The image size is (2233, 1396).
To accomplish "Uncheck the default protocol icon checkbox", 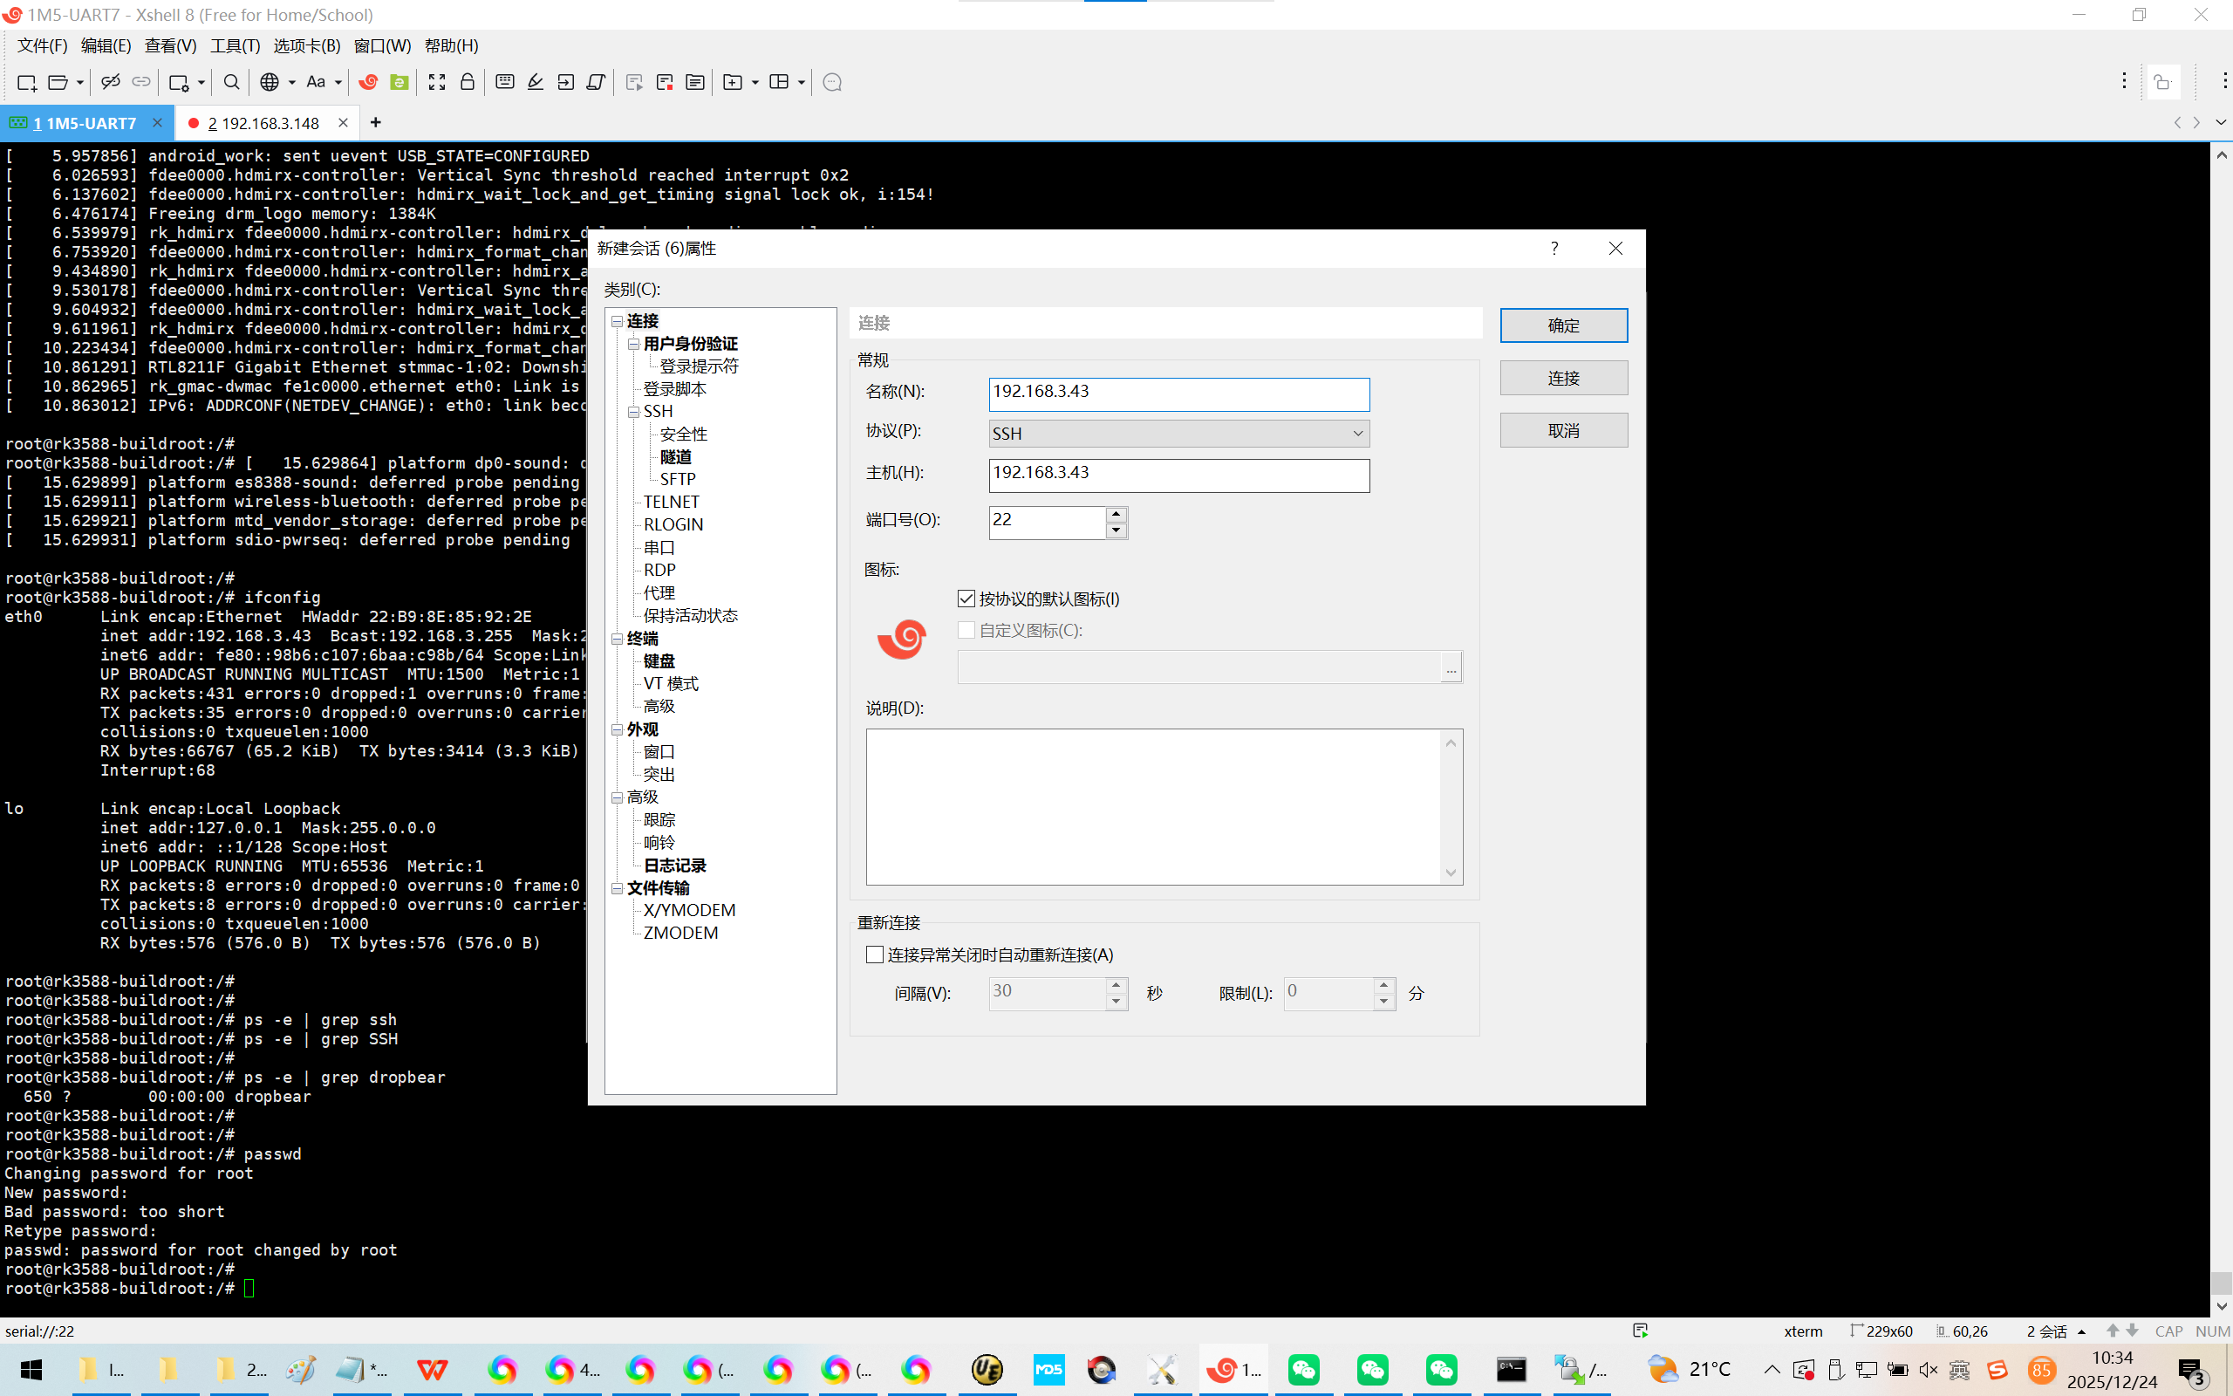I will [x=966, y=599].
